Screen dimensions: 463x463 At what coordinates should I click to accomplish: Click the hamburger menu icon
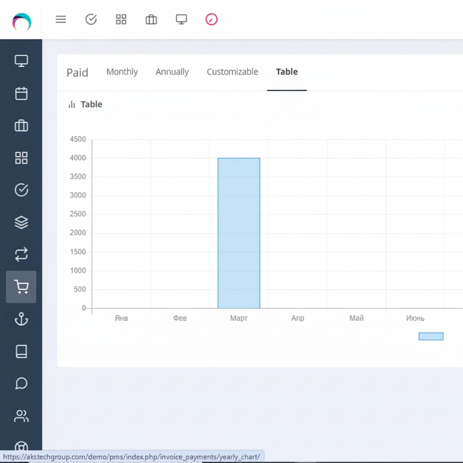[x=61, y=19]
